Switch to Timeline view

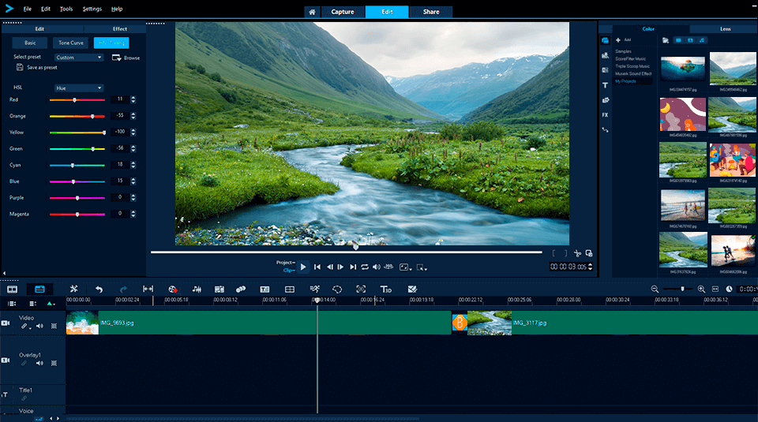coord(39,289)
